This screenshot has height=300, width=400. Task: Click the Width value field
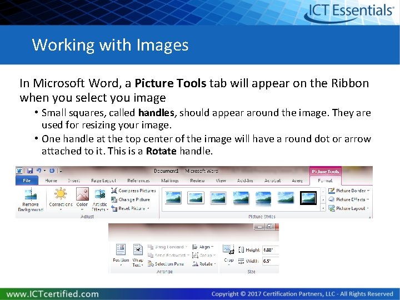coord(271,261)
